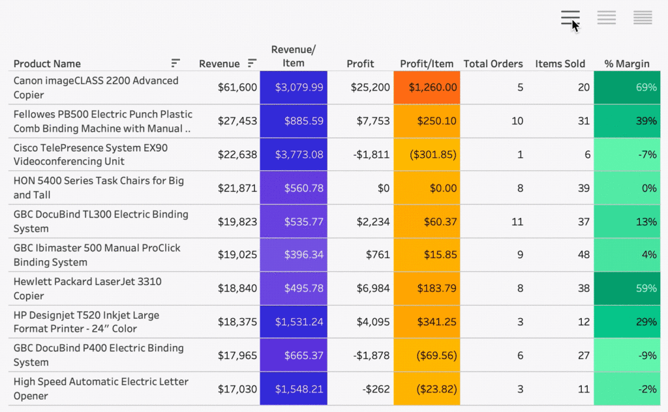The image size is (668, 412).
Task: Click sort icon beside Product Name header
Action: (175, 63)
